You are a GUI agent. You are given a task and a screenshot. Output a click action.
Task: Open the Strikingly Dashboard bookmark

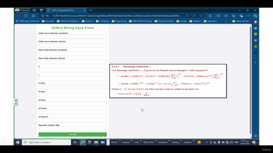tap(27, 21)
